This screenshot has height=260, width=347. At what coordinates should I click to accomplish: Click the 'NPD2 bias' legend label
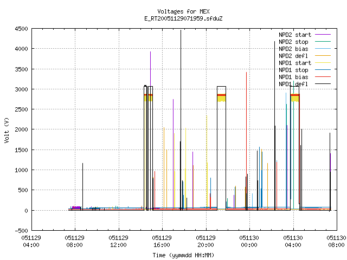[293, 49]
